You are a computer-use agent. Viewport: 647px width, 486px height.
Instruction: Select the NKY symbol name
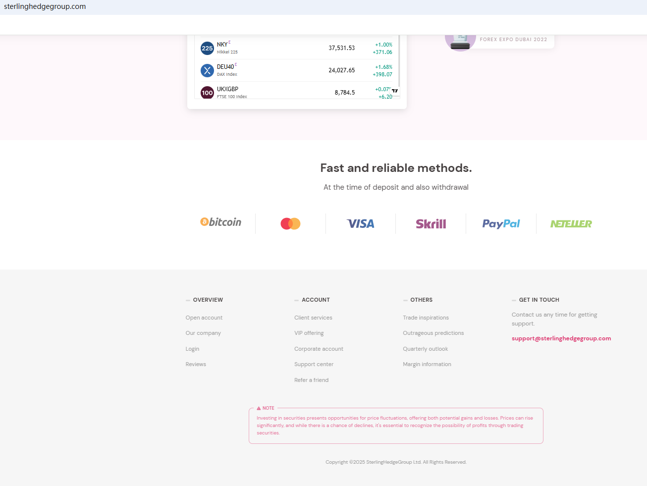point(222,45)
